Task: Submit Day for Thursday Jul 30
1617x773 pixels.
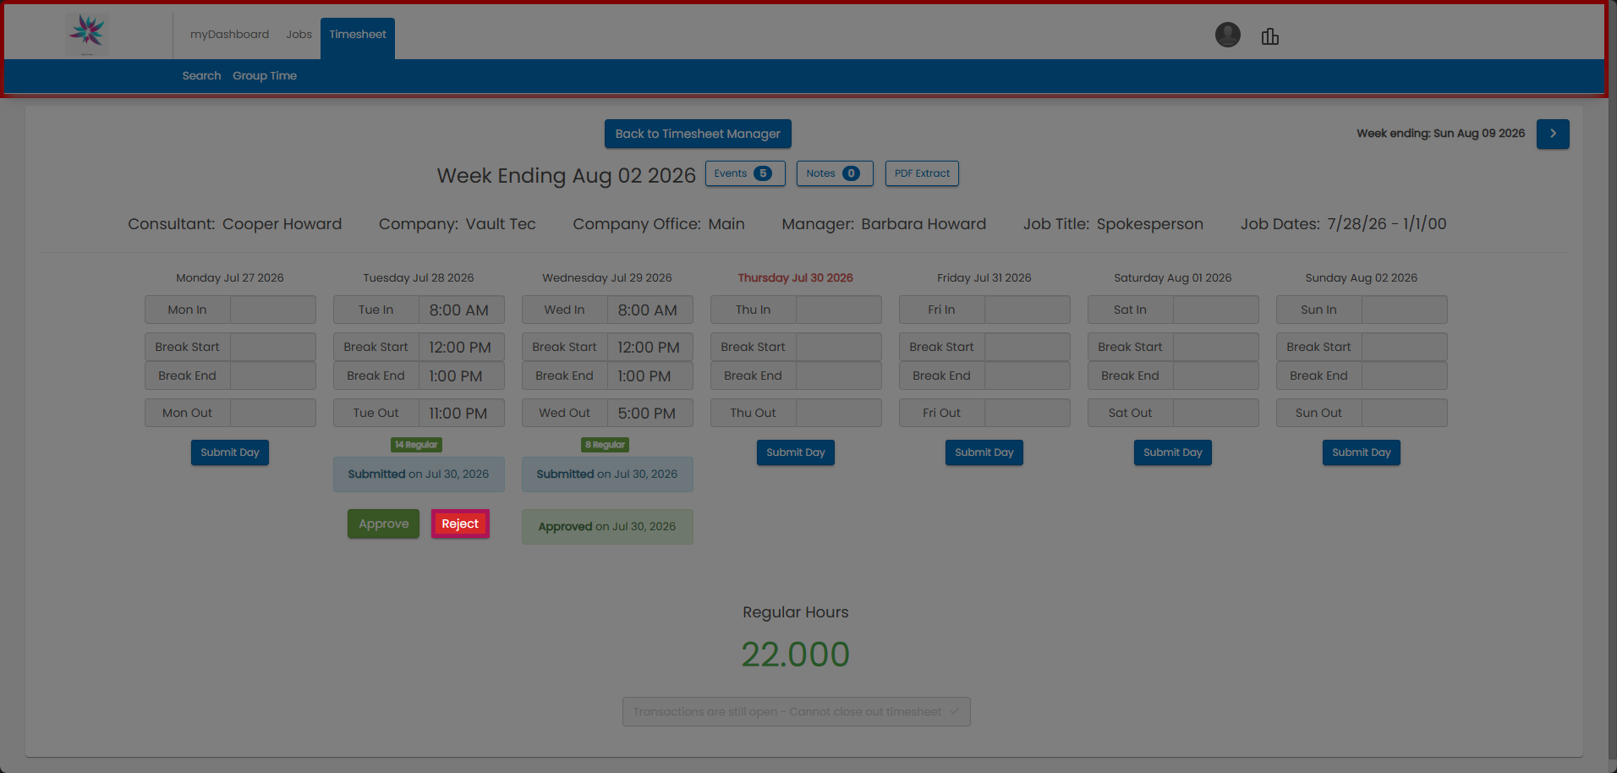Action: (796, 452)
